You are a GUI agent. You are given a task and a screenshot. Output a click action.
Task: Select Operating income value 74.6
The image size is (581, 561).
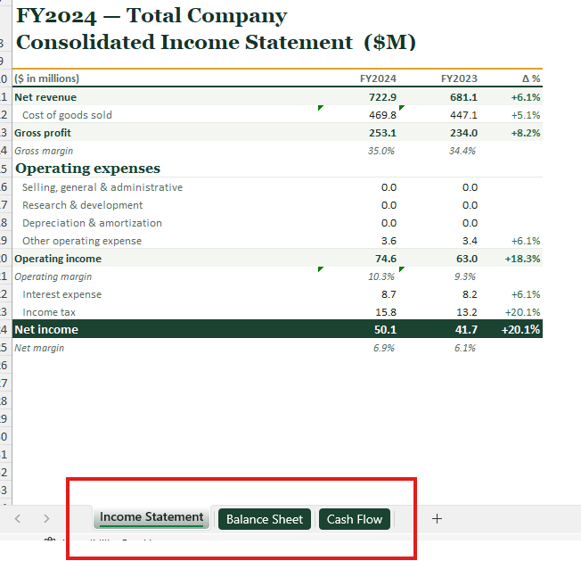click(385, 259)
